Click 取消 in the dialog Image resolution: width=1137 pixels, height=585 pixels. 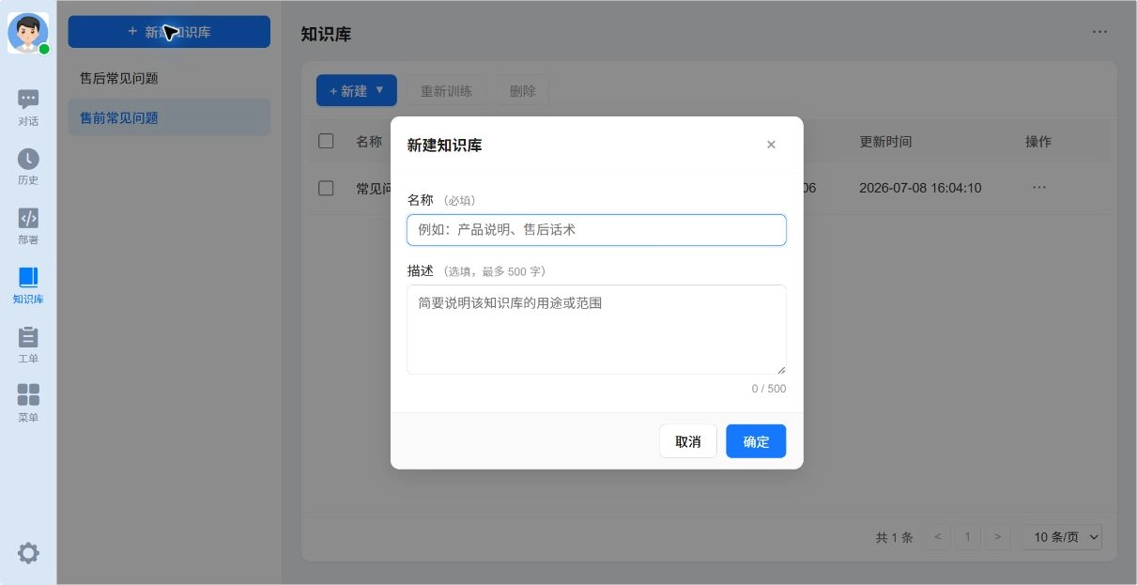click(x=688, y=441)
